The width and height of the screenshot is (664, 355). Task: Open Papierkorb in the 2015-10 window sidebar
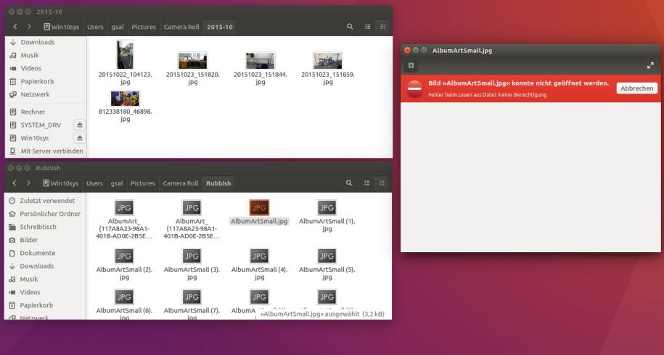(x=36, y=81)
